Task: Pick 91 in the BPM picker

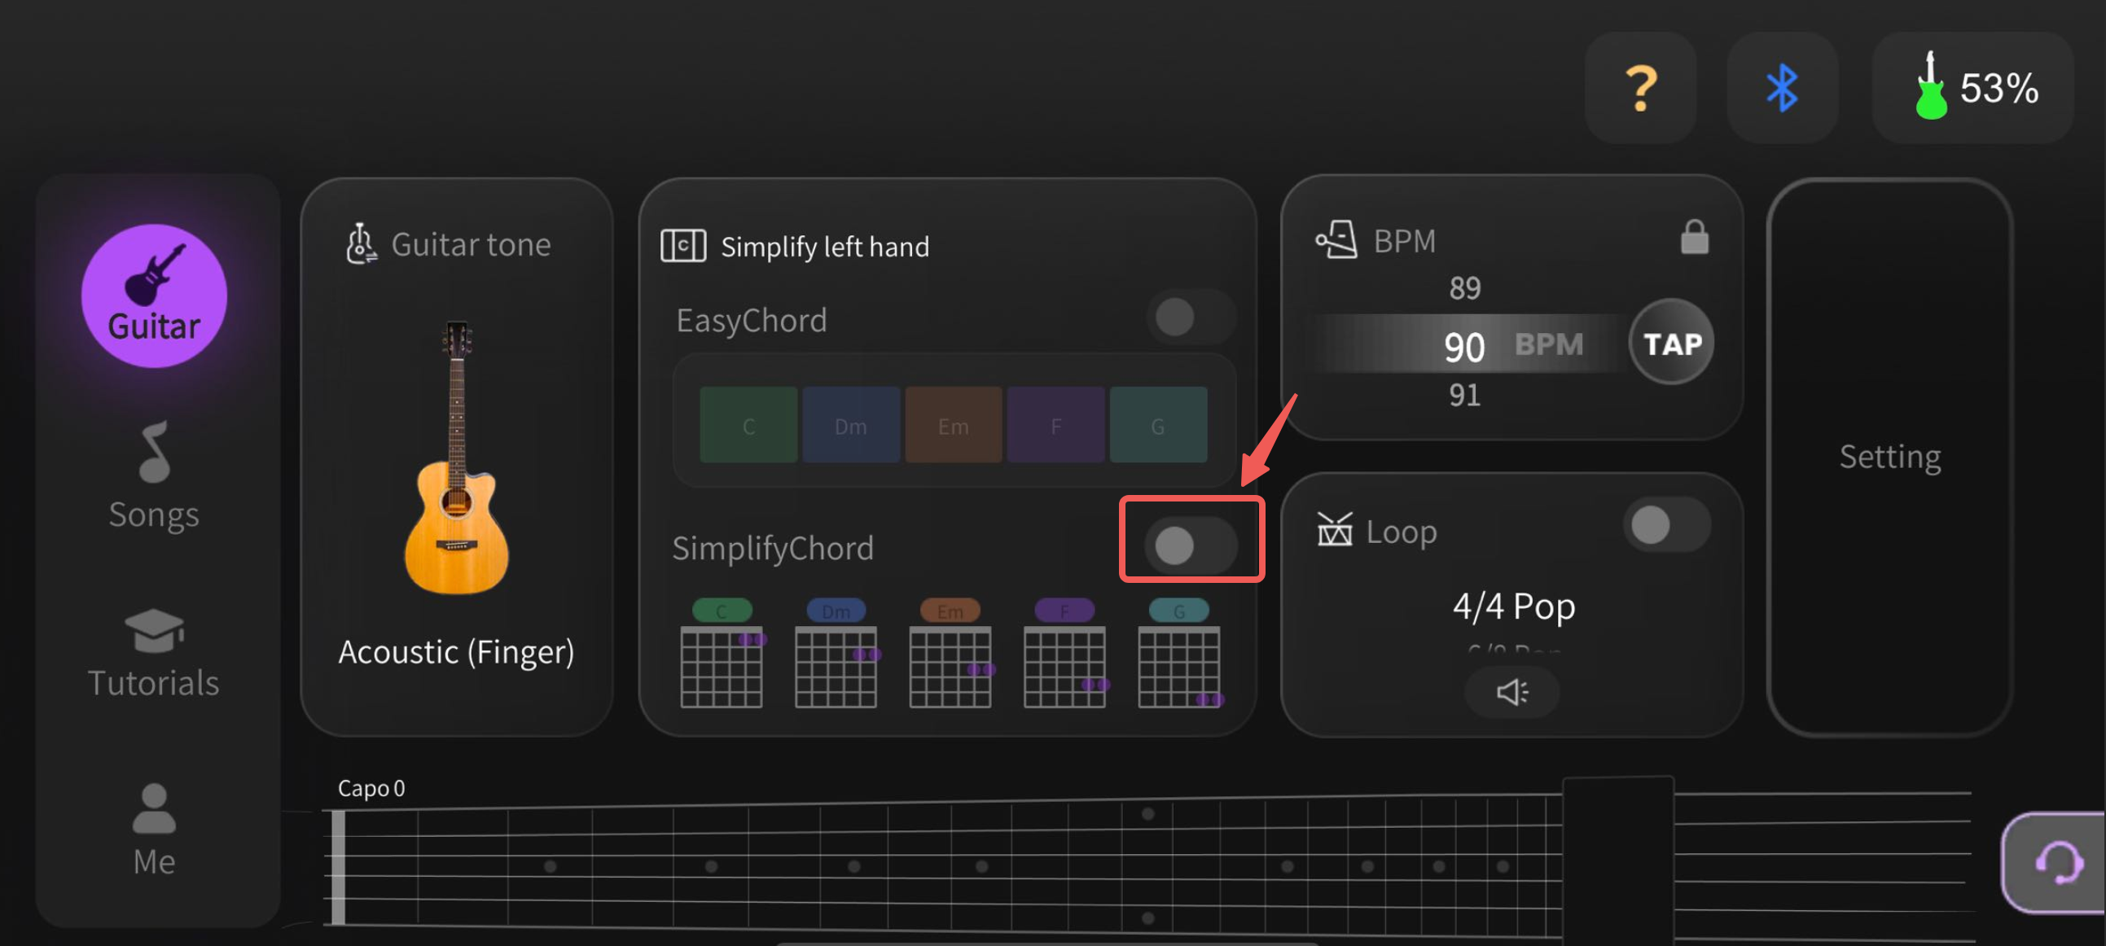Action: (x=1464, y=396)
